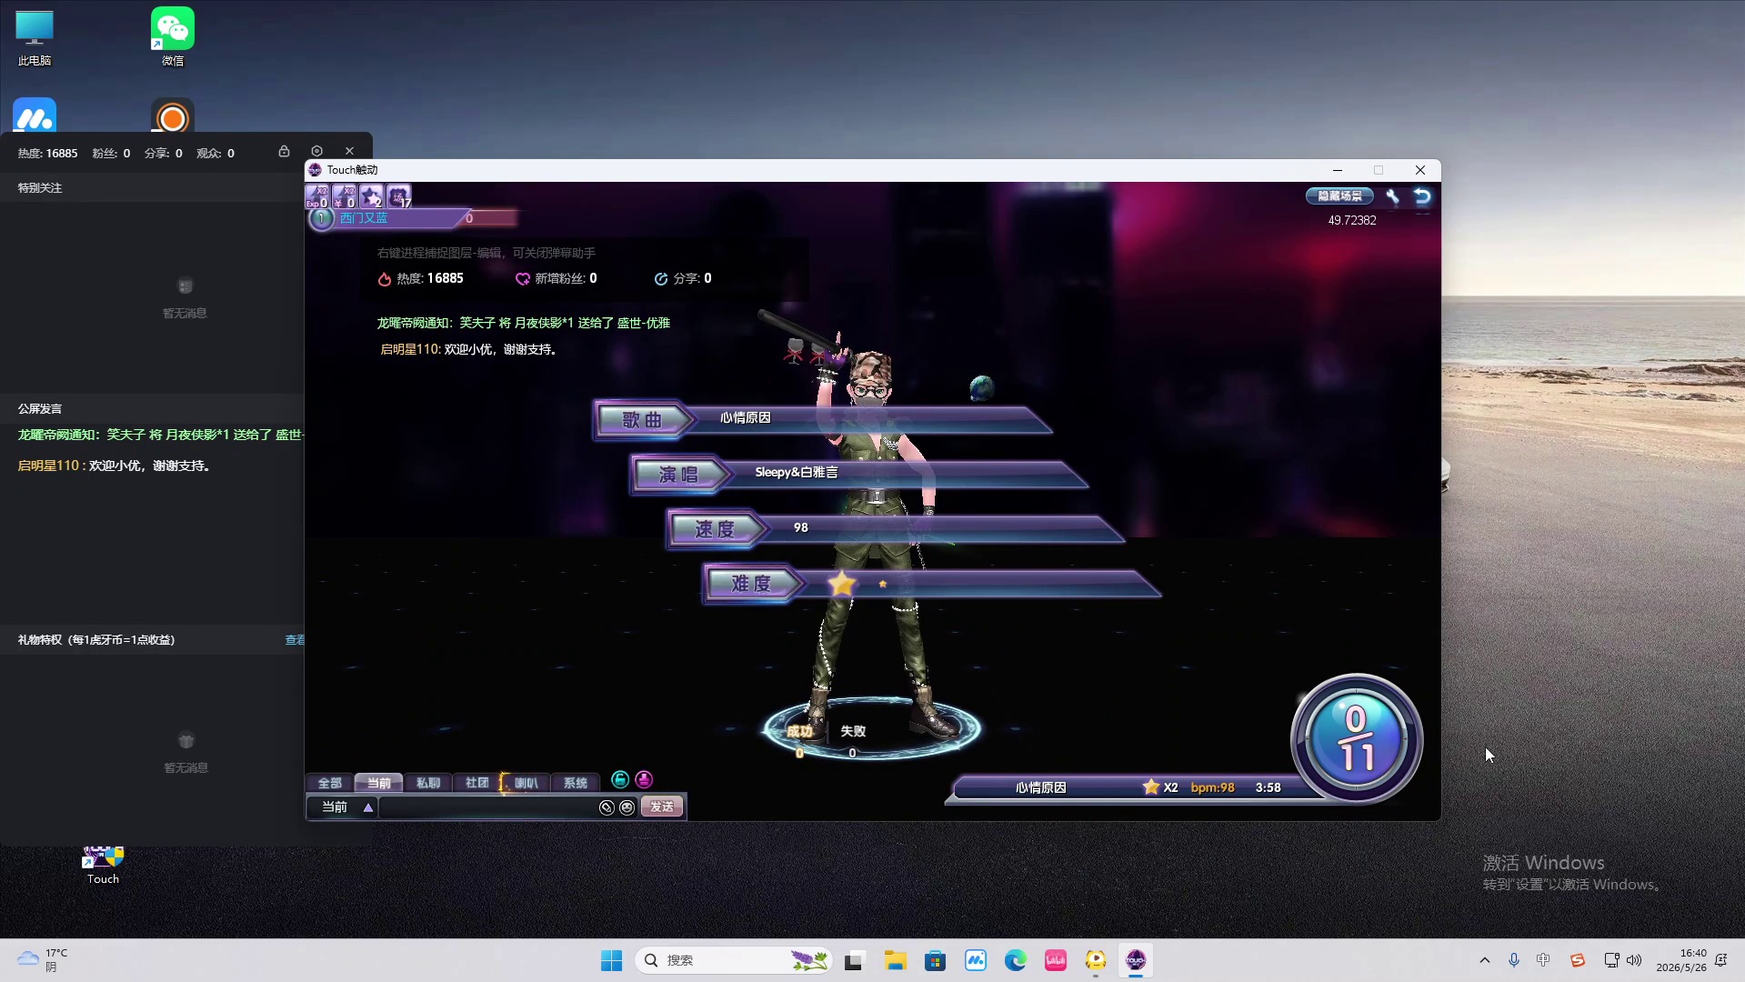Click the 中 input method indicator
The image size is (1745, 982).
tap(1543, 960)
